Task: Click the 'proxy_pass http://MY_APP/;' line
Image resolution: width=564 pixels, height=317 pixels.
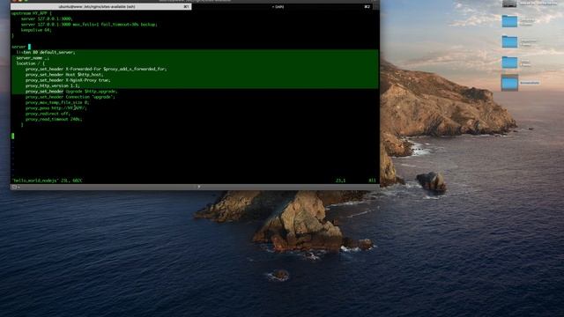Action: click(56, 107)
